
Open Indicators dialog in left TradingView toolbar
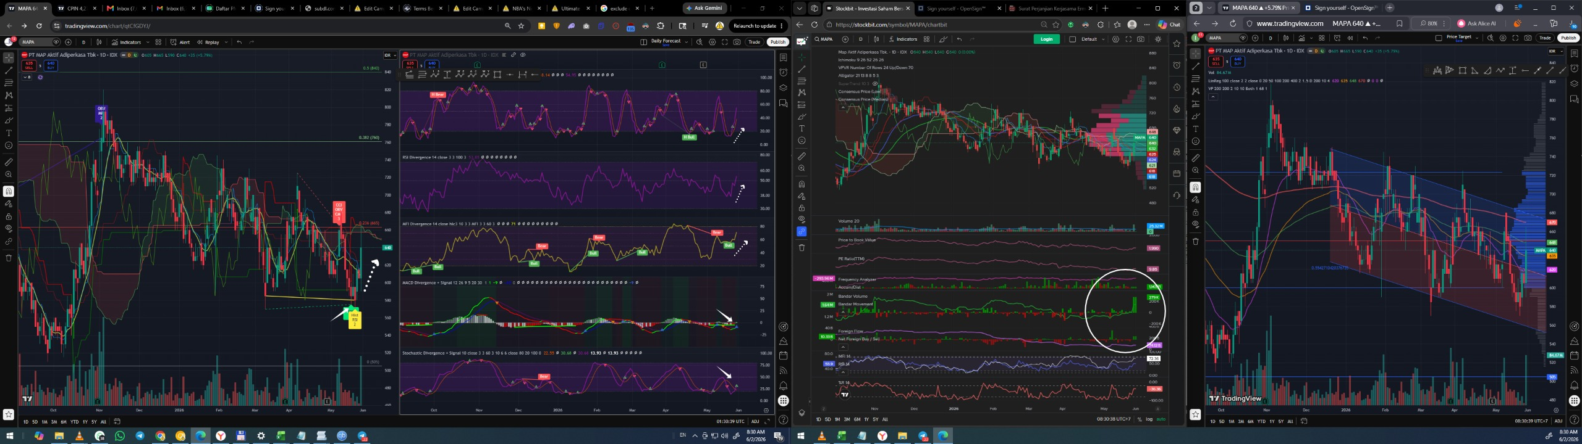point(127,42)
